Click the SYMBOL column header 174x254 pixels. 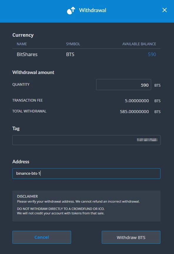73,44
